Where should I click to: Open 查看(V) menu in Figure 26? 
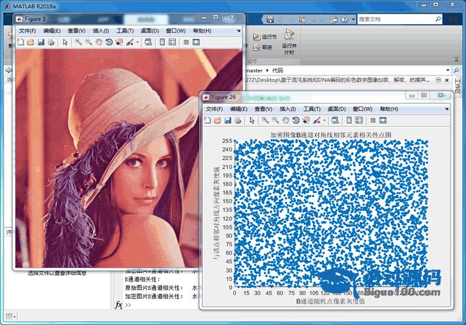tap(263, 109)
